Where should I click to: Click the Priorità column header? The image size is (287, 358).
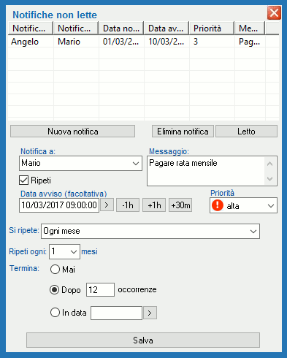click(212, 28)
